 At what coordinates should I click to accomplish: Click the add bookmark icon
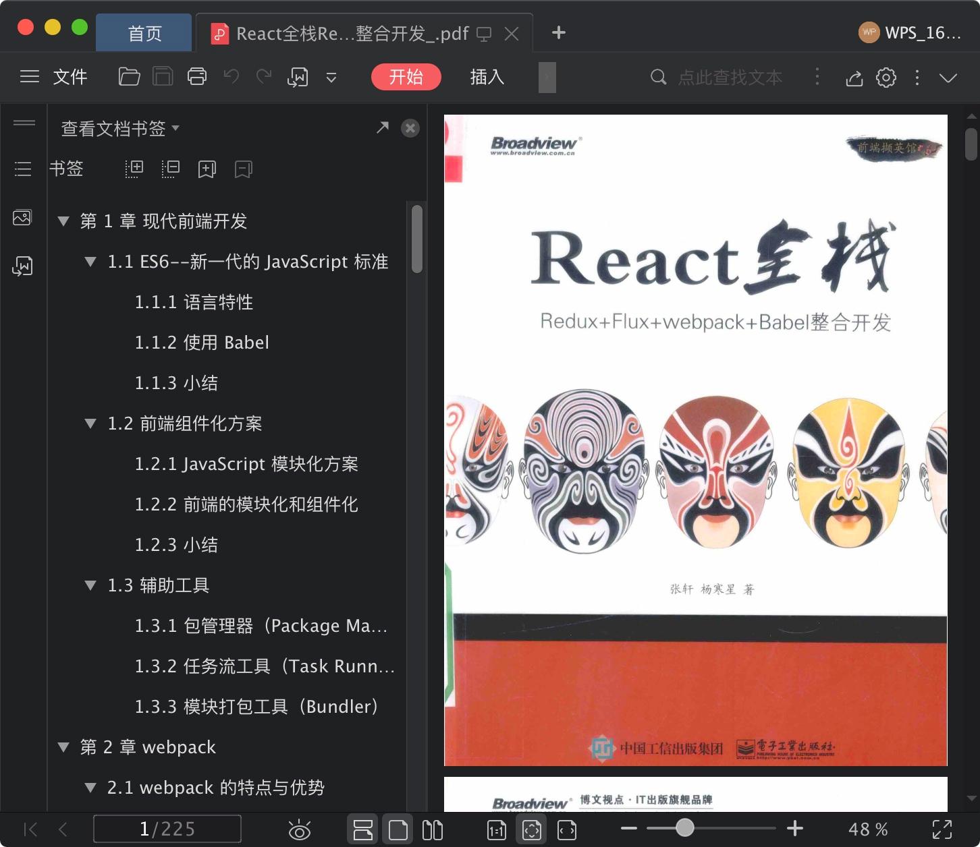tap(207, 169)
